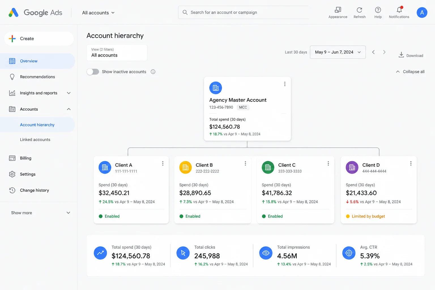Go to next date range arrow
Screen dimensions: 435x290
384,52
